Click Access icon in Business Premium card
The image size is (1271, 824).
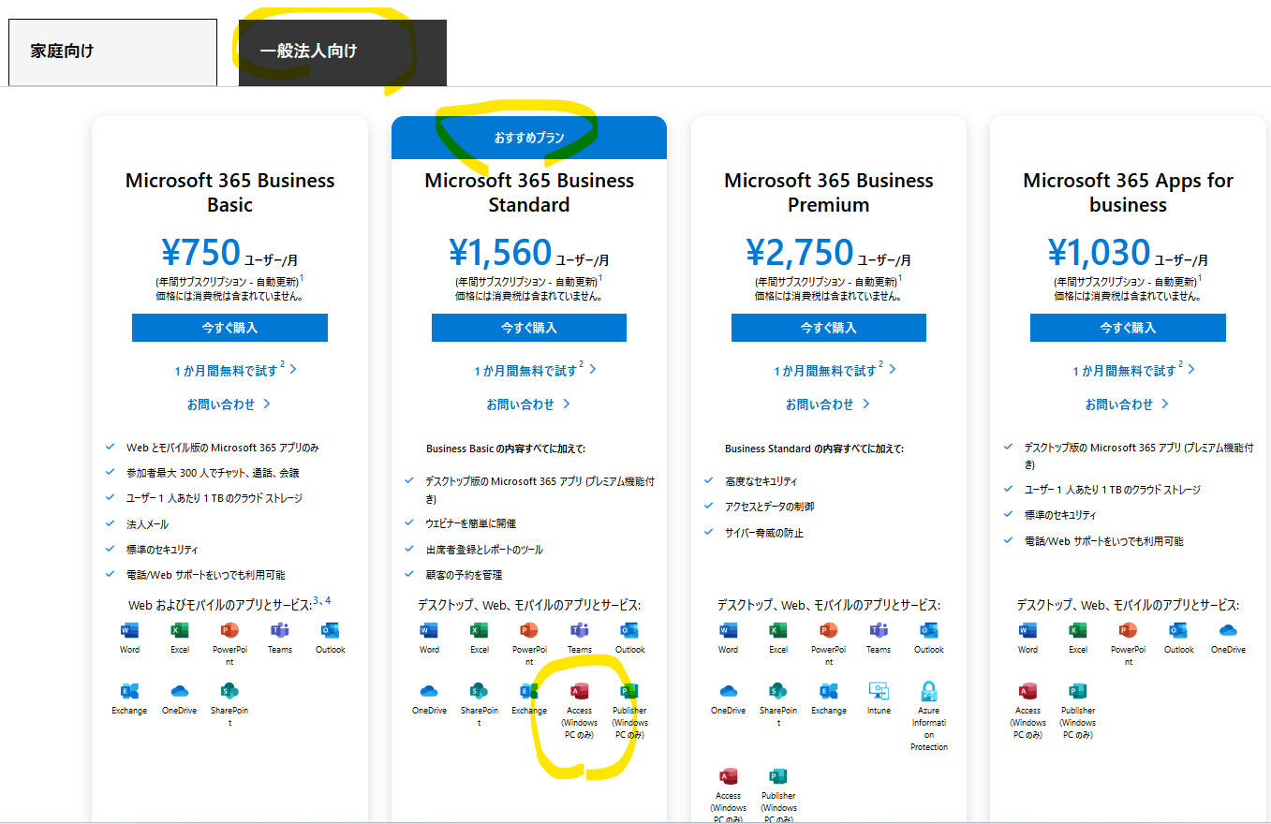click(728, 776)
